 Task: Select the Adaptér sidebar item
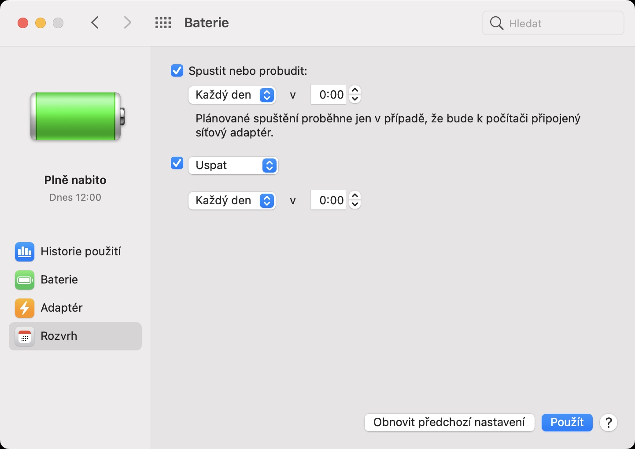[62, 308]
